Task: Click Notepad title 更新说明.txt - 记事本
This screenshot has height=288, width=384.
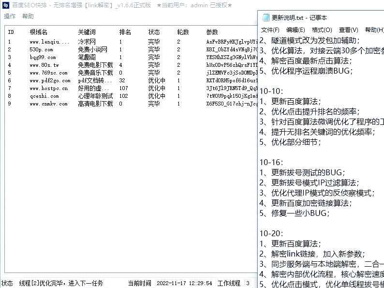Action: point(299,17)
